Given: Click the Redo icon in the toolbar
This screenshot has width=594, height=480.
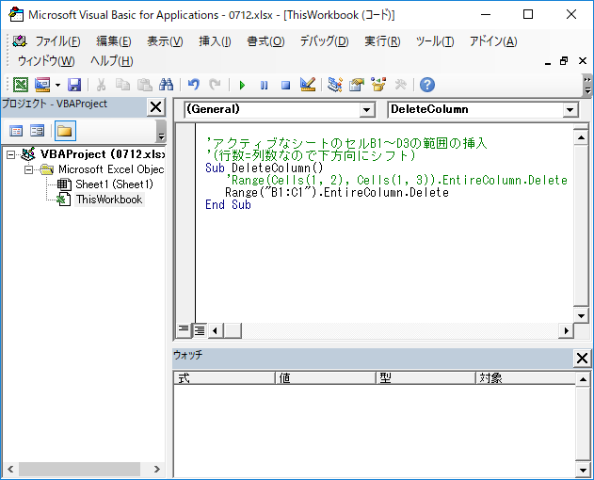Looking at the screenshot, I should click(216, 85).
